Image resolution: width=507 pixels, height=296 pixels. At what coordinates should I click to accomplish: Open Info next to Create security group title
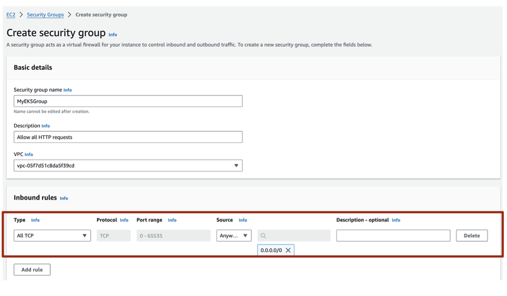[x=113, y=35]
